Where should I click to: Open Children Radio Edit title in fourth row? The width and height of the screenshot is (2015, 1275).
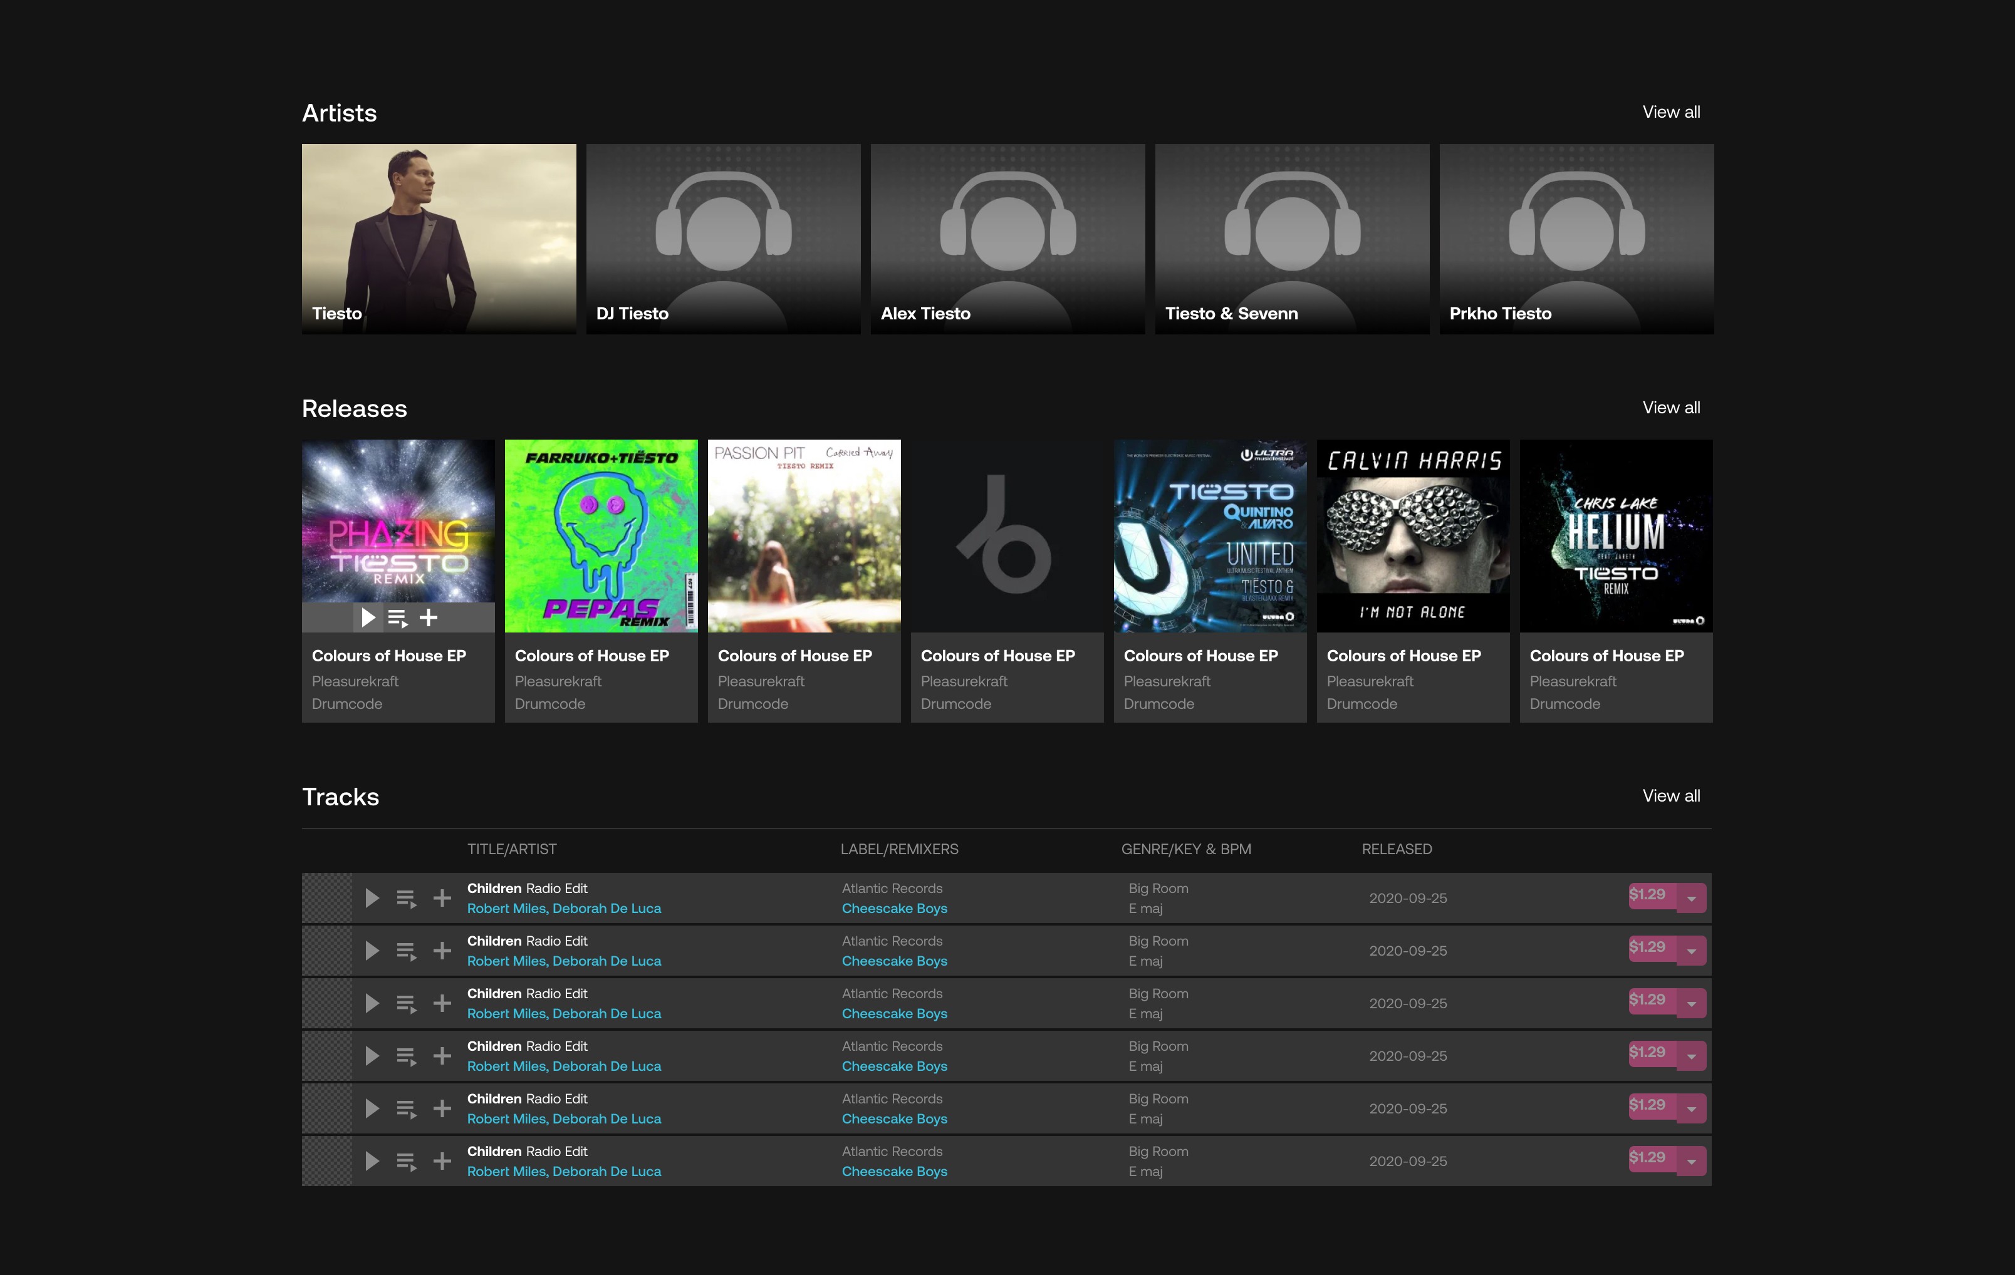pos(527,1046)
